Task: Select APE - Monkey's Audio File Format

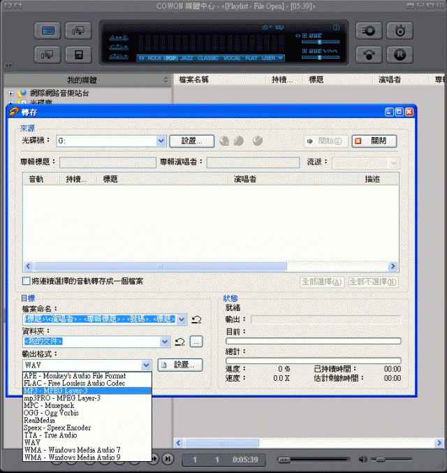Action: pyautogui.click(x=87, y=376)
